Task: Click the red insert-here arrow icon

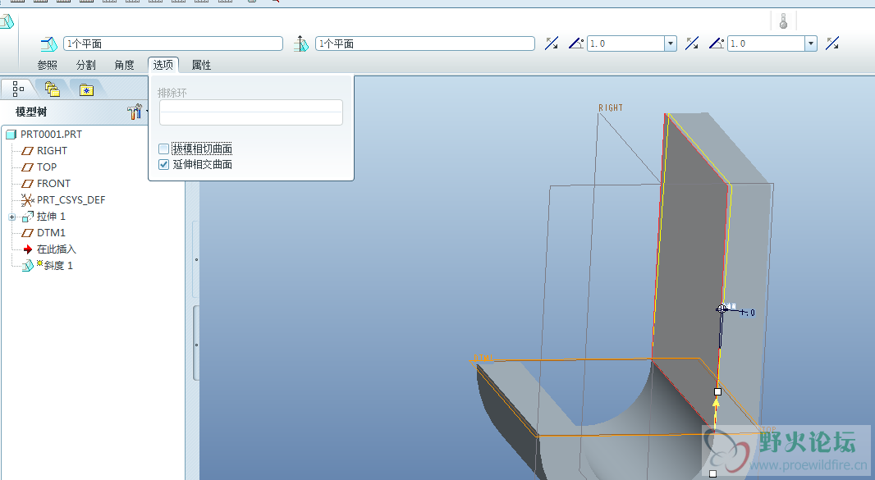Action: (27, 249)
